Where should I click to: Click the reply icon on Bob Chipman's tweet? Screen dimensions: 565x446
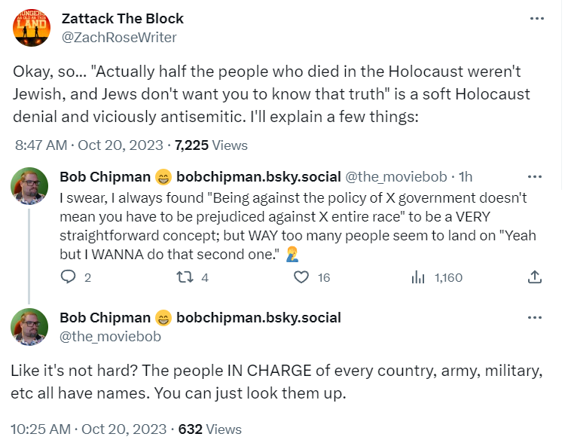[x=69, y=277]
